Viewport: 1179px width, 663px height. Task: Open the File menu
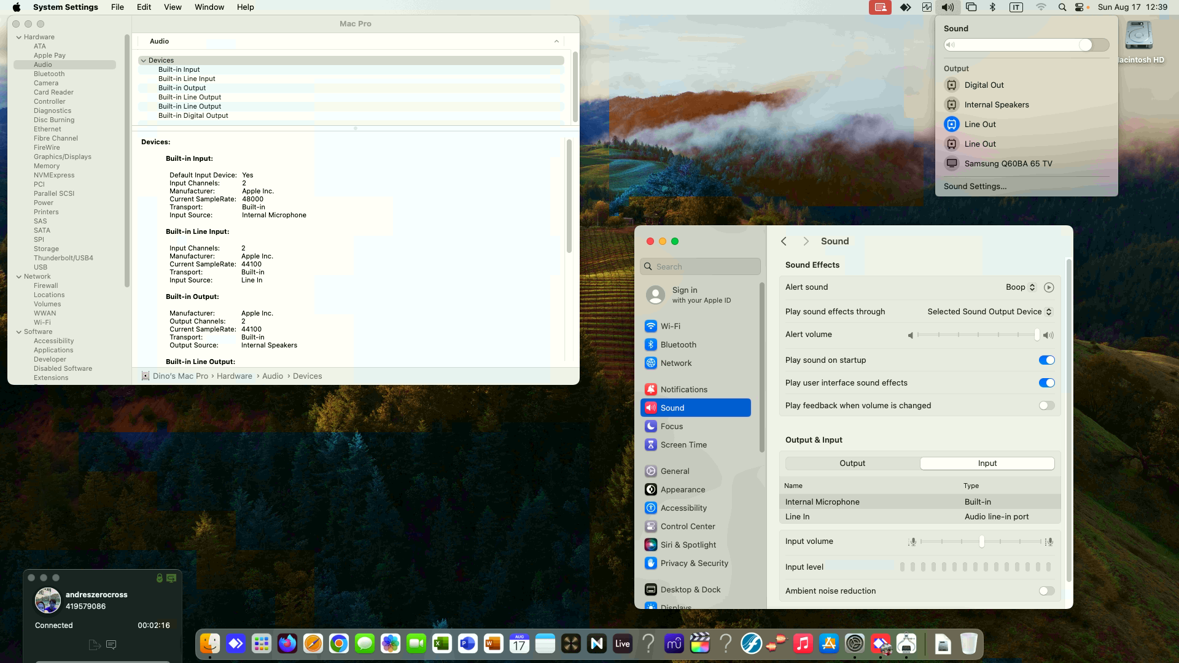click(117, 7)
